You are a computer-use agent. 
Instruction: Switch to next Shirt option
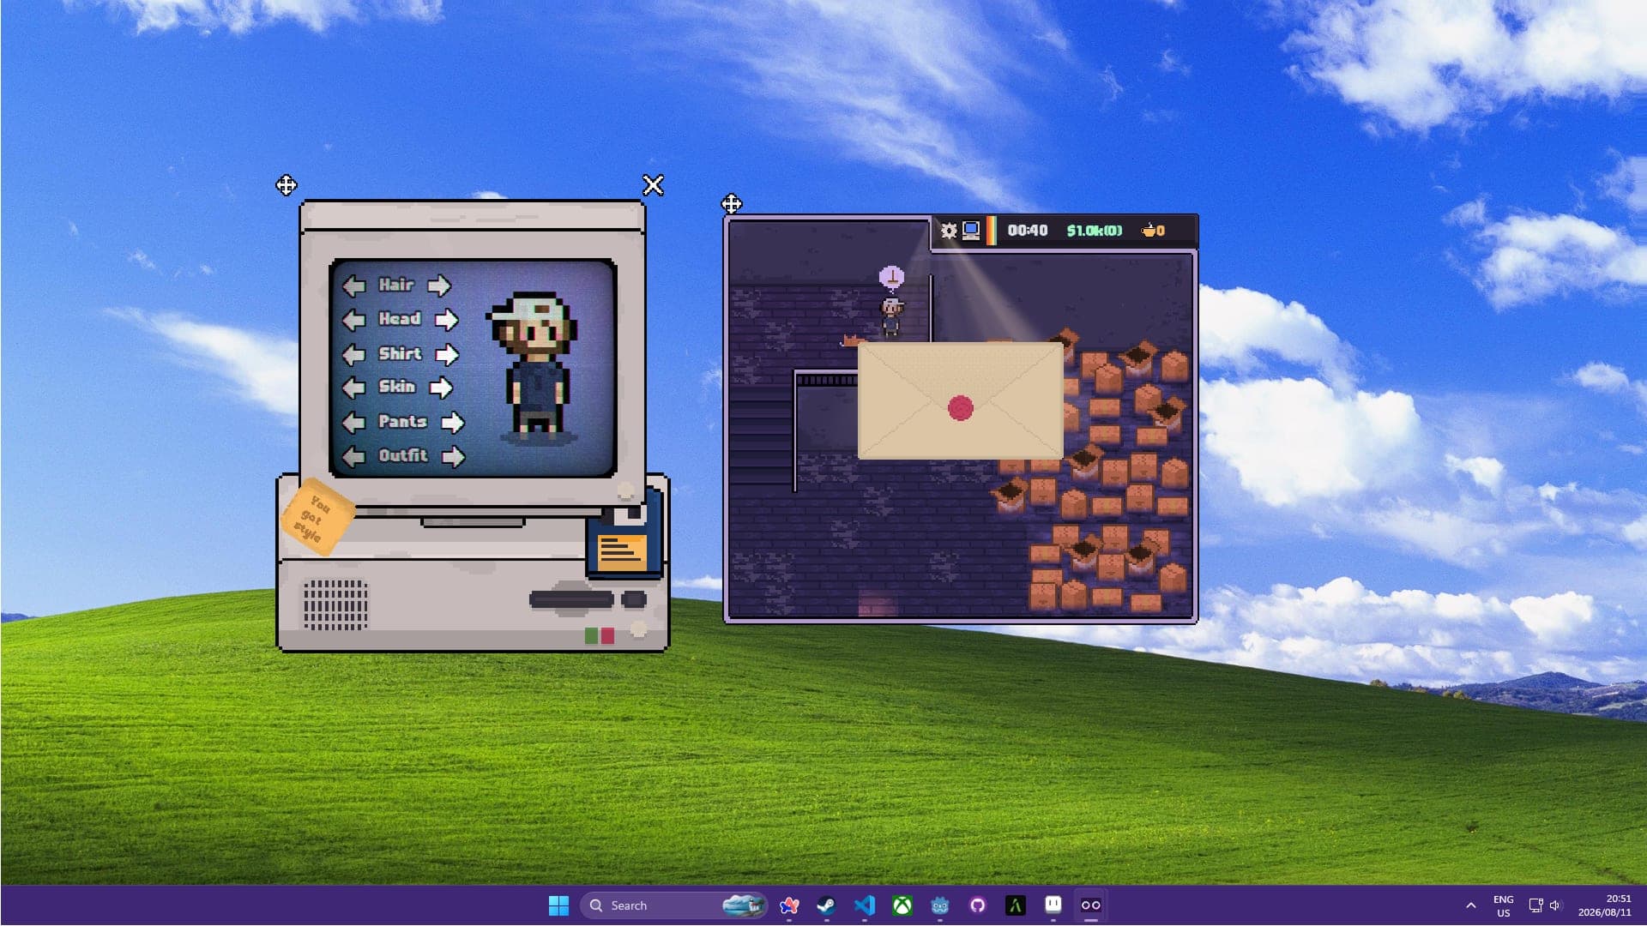point(447,354)
